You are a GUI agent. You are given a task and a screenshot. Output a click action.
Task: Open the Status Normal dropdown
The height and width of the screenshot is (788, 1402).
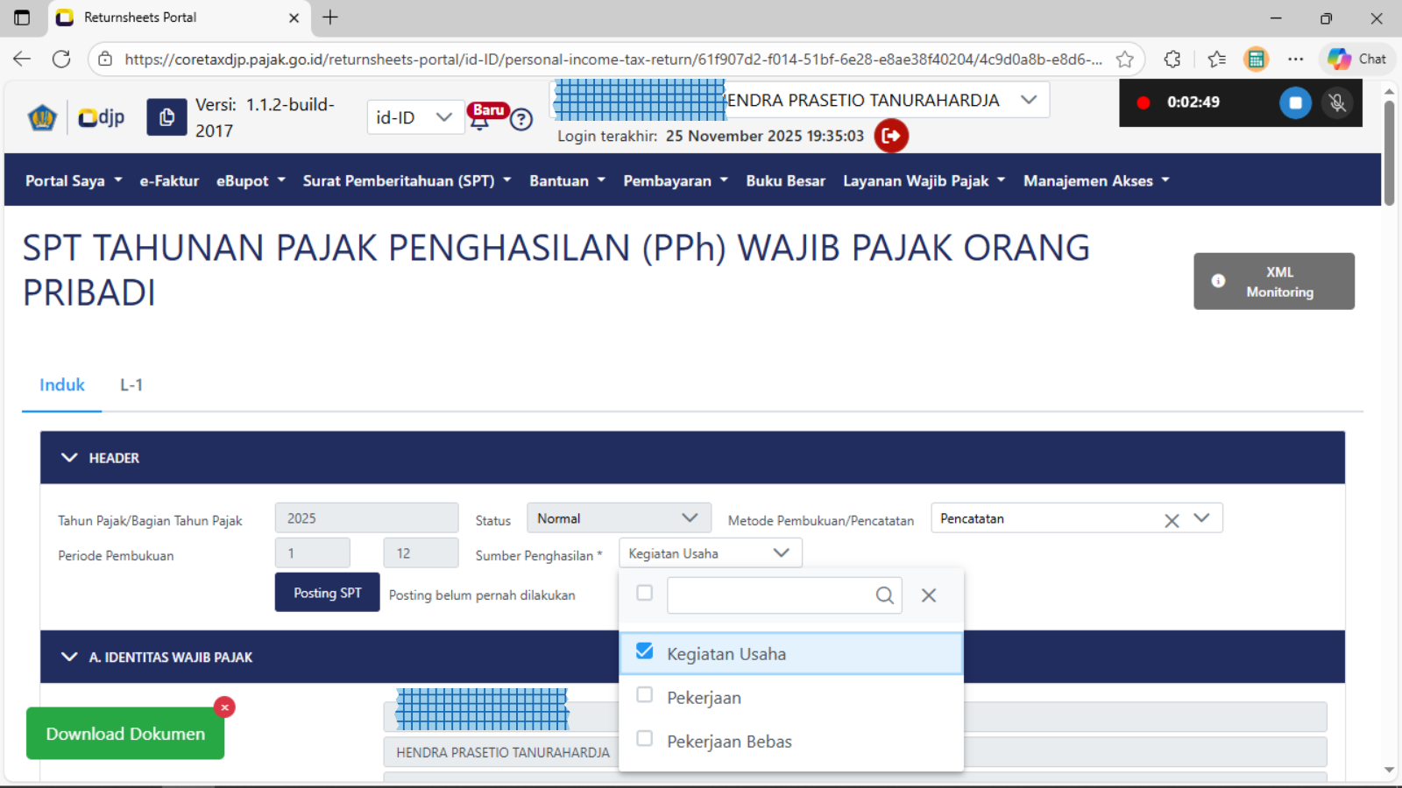618,518
